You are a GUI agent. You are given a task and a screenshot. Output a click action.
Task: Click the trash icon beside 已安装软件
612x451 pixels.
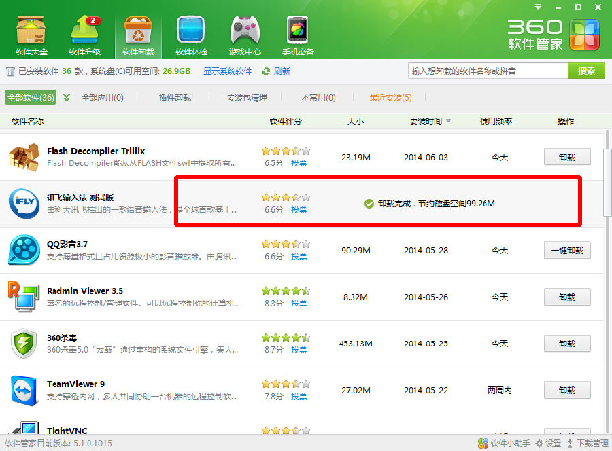(x=10, y=71)
